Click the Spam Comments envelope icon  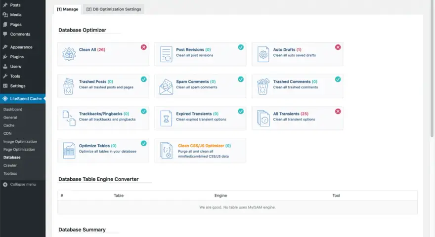pyautogui.click(x=166, y=86)
